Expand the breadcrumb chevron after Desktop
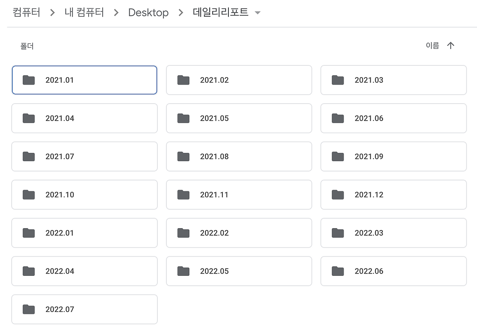Screen dimensions: 477x335 [180, 12]
